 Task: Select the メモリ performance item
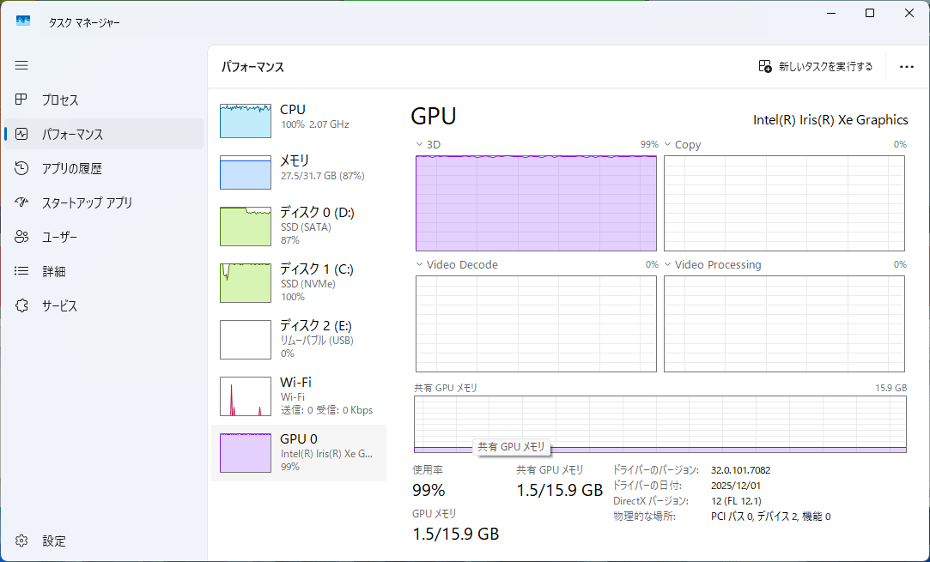click(297, 168)
